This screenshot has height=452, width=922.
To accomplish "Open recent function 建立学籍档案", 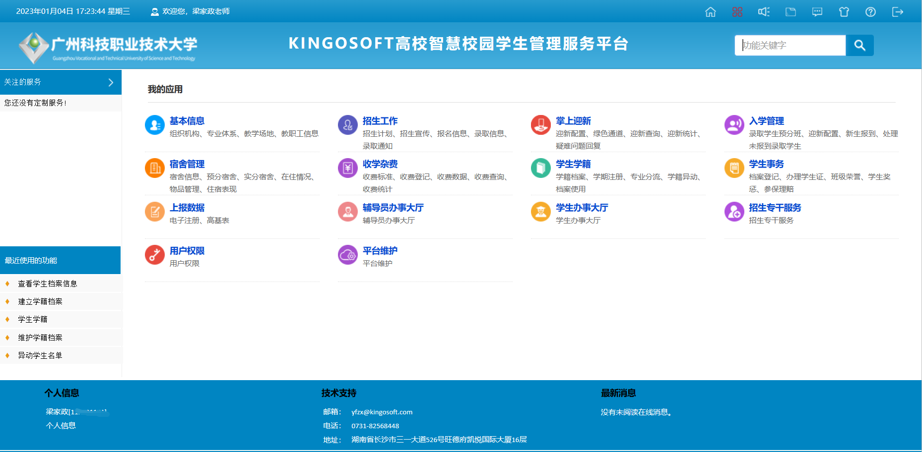I will click(x=40, y=301).
